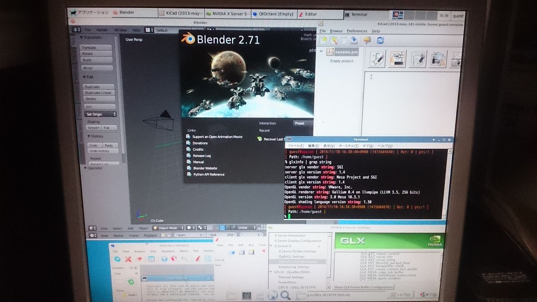Open the Set Origin dropdown in Blender
Viewport: 537px width, 302px height.
(100, 114)
